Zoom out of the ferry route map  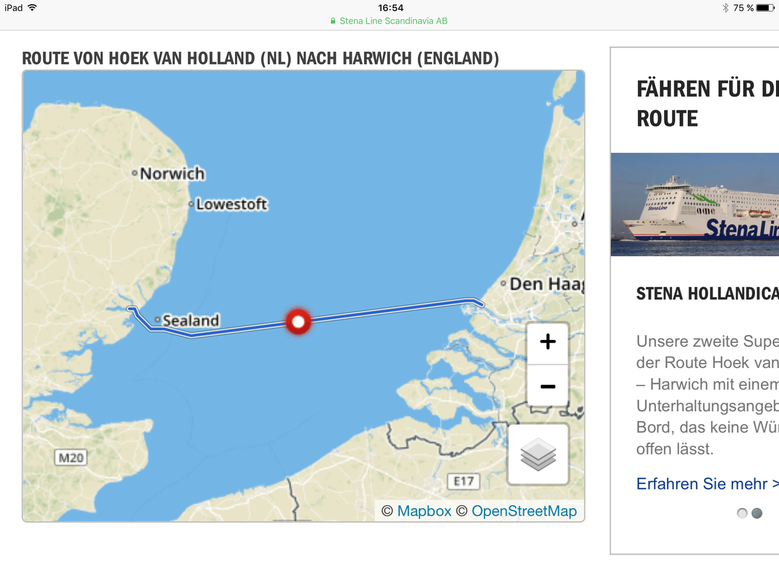pos(547,386)
